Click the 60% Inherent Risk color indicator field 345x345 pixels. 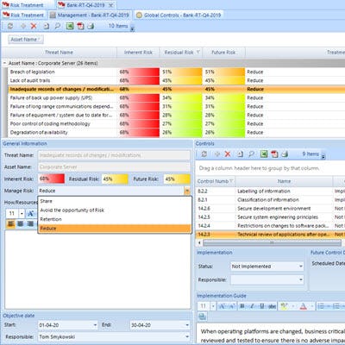pos(52,179)
